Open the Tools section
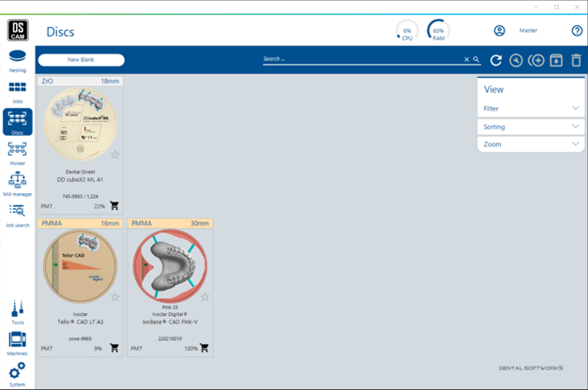588x390 pixels. pyautogui.click(x=17, y=312)
